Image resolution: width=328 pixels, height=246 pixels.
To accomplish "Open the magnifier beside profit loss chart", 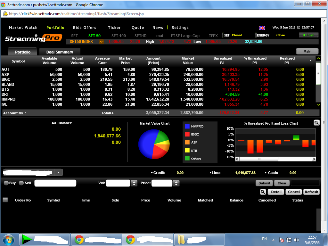I will [317, 123].
